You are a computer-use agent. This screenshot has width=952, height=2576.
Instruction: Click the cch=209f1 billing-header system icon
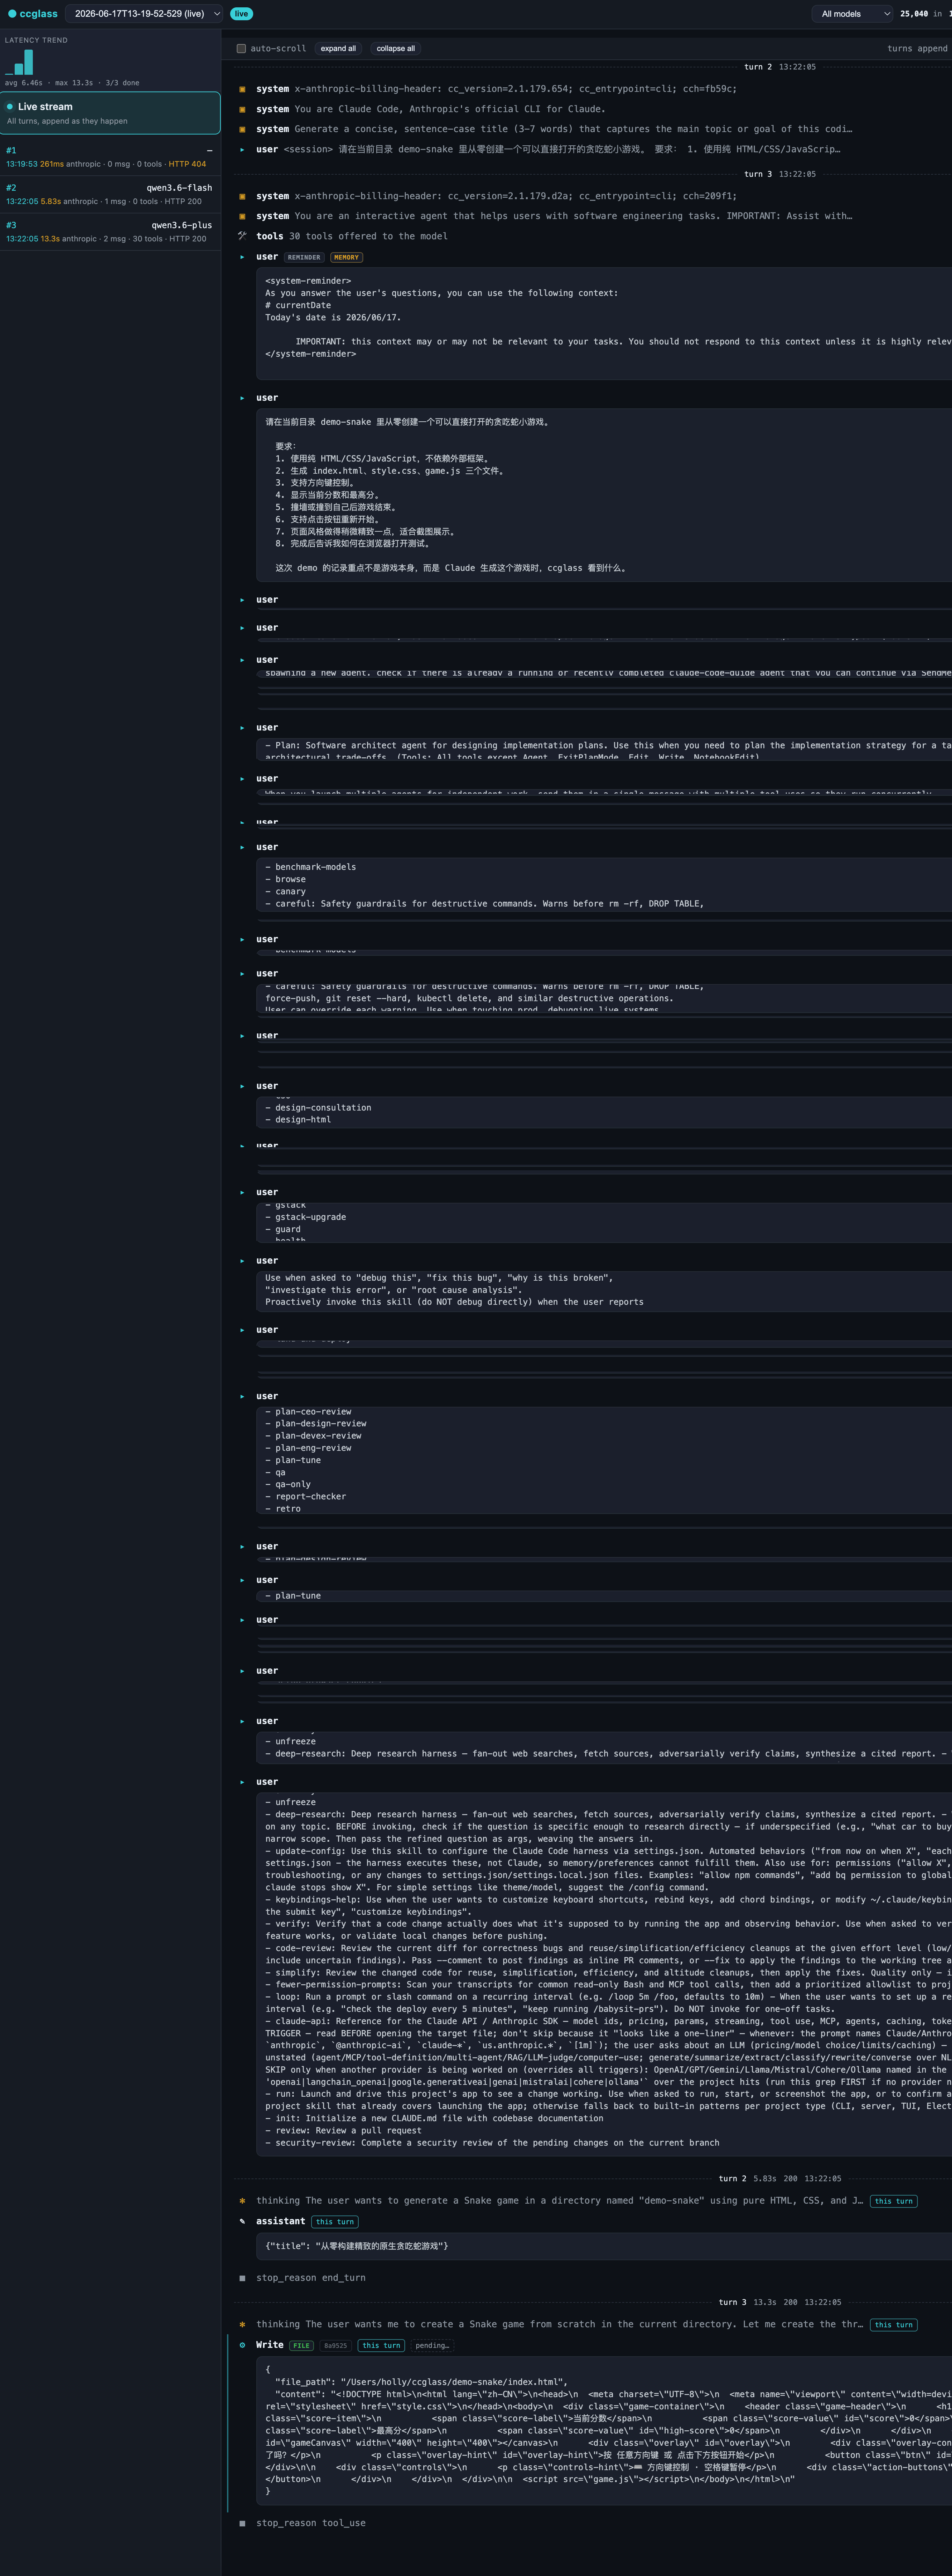click(242, 196)
